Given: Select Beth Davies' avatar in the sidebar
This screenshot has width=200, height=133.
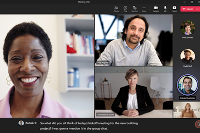Looking at the screenshot, I should click(x=187, y=28).
